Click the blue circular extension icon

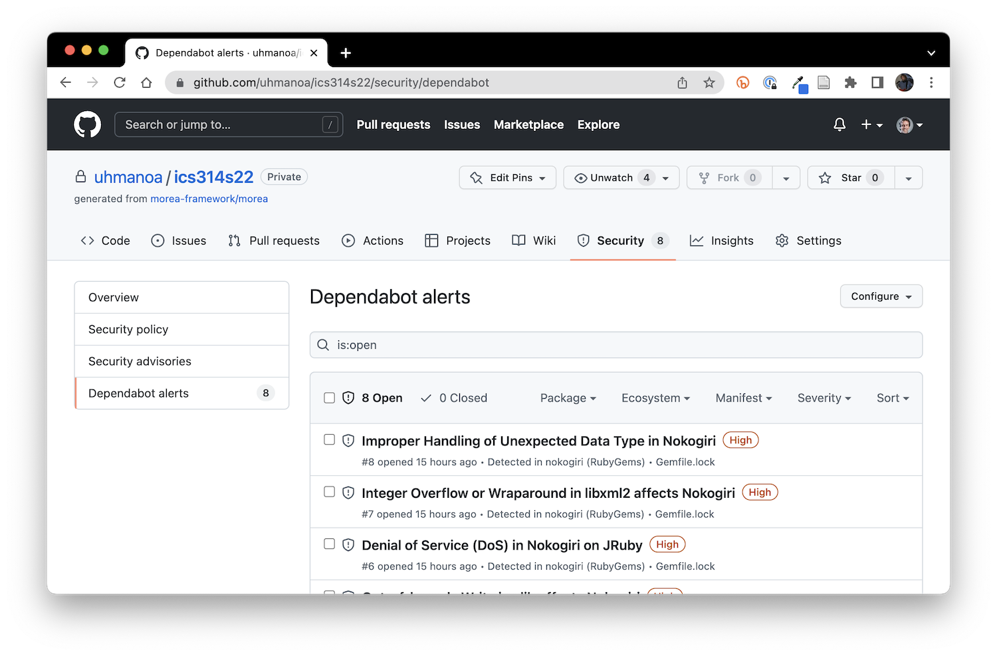click(770, 82)
